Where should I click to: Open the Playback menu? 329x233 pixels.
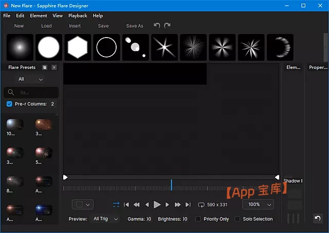click(x=78, y=16)
